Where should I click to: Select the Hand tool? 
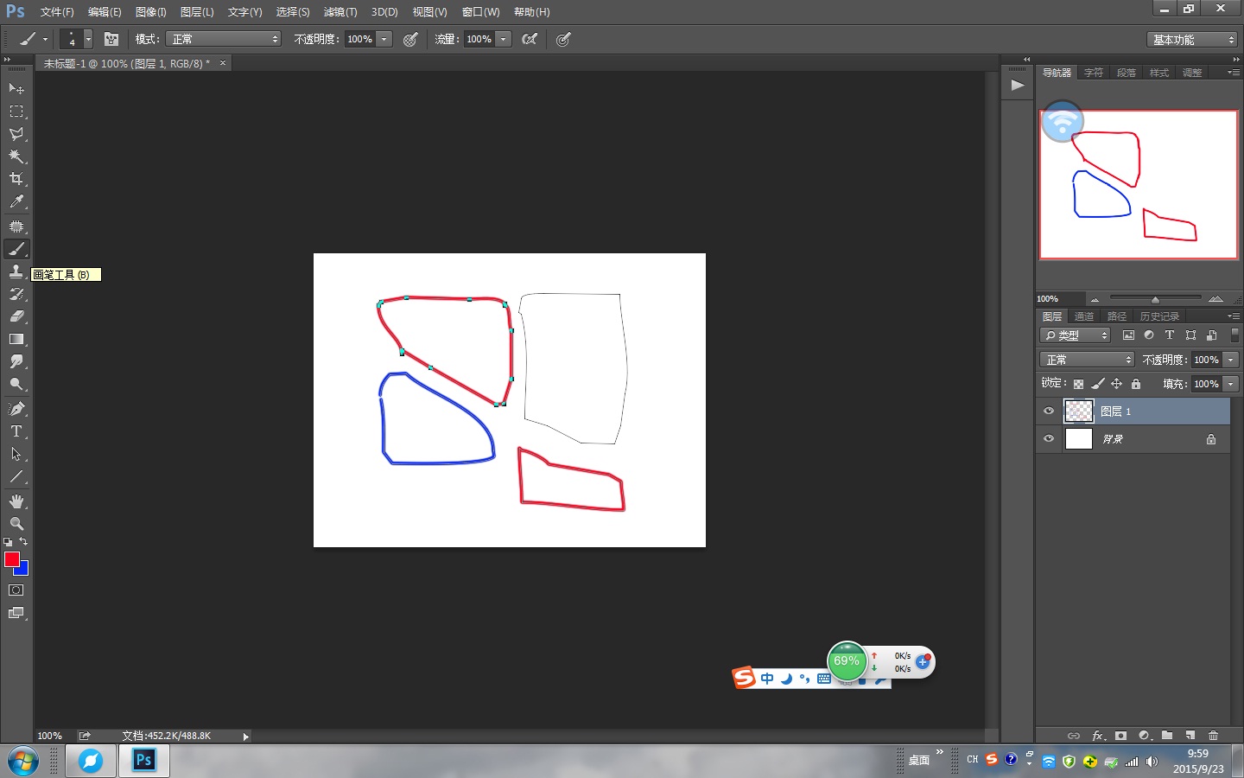pos(16,501)
